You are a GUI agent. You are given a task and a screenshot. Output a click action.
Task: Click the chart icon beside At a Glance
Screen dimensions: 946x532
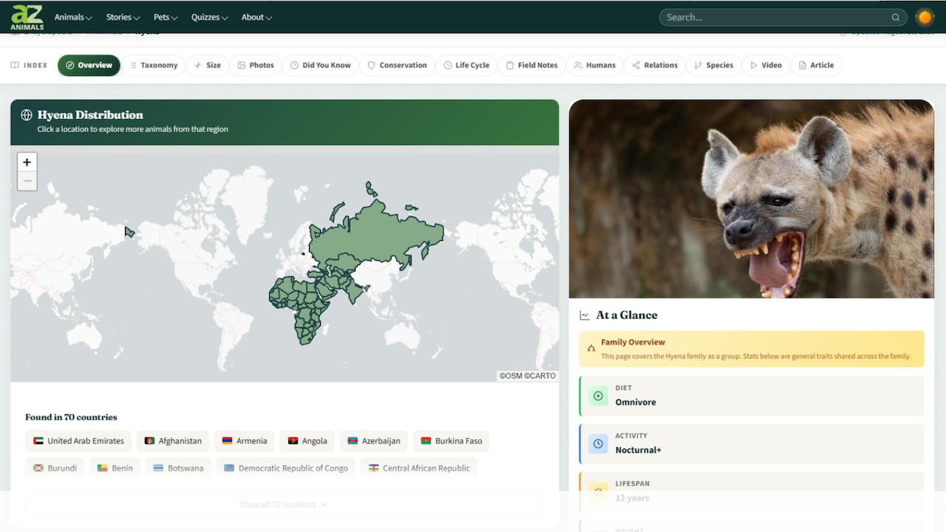click(x=585, y=316)
